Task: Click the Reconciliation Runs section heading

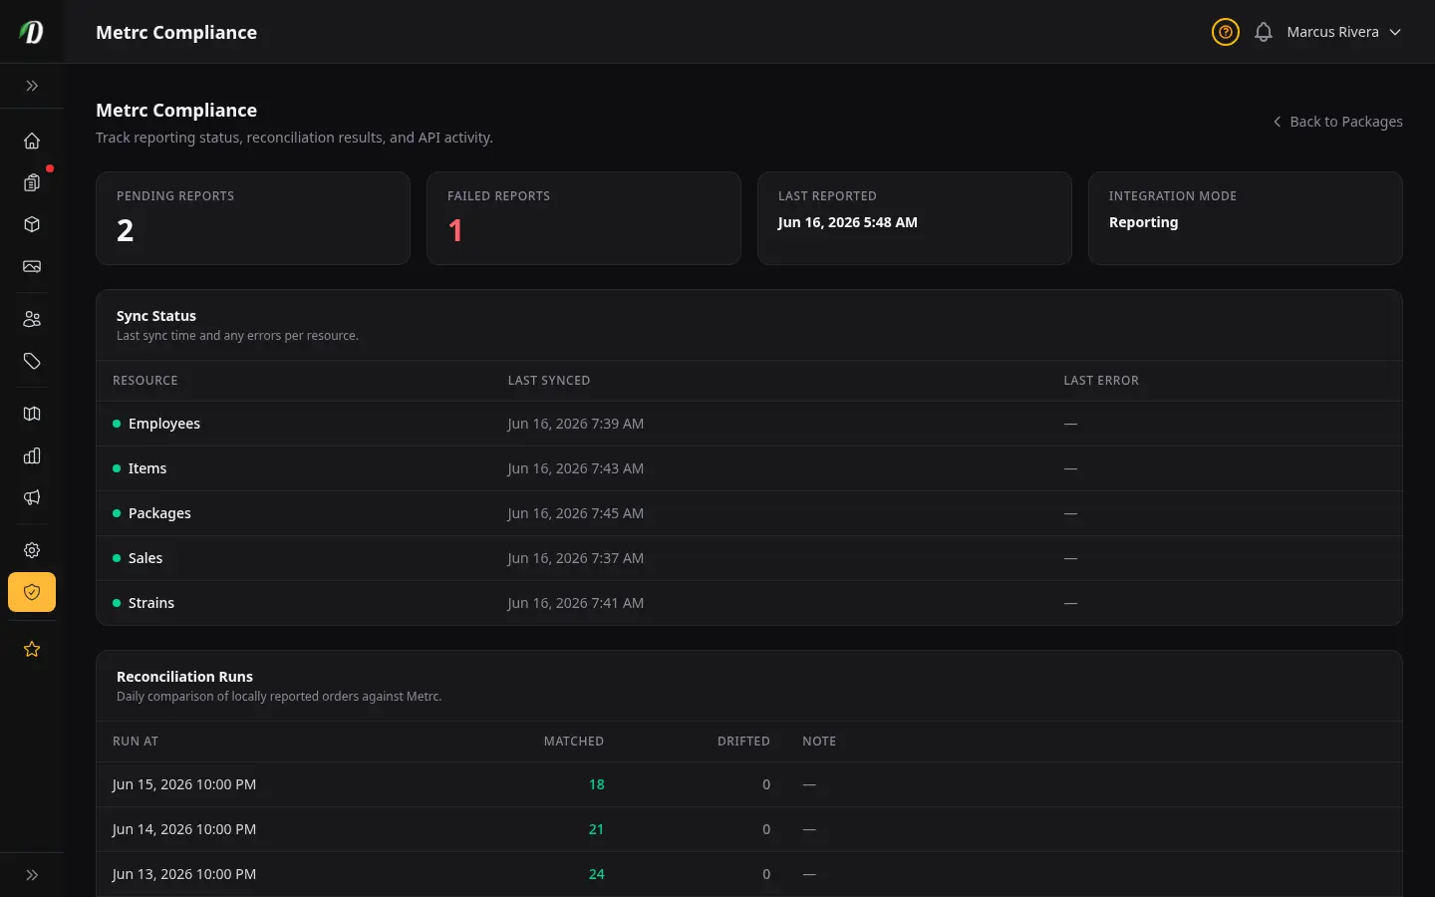Action: 184,677
